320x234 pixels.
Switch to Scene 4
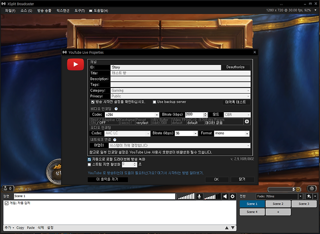pos(252,212)
